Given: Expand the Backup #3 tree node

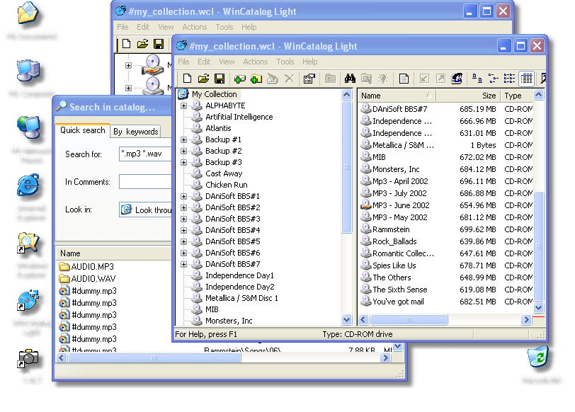Looking at the screenshot, I should point(183,163).
